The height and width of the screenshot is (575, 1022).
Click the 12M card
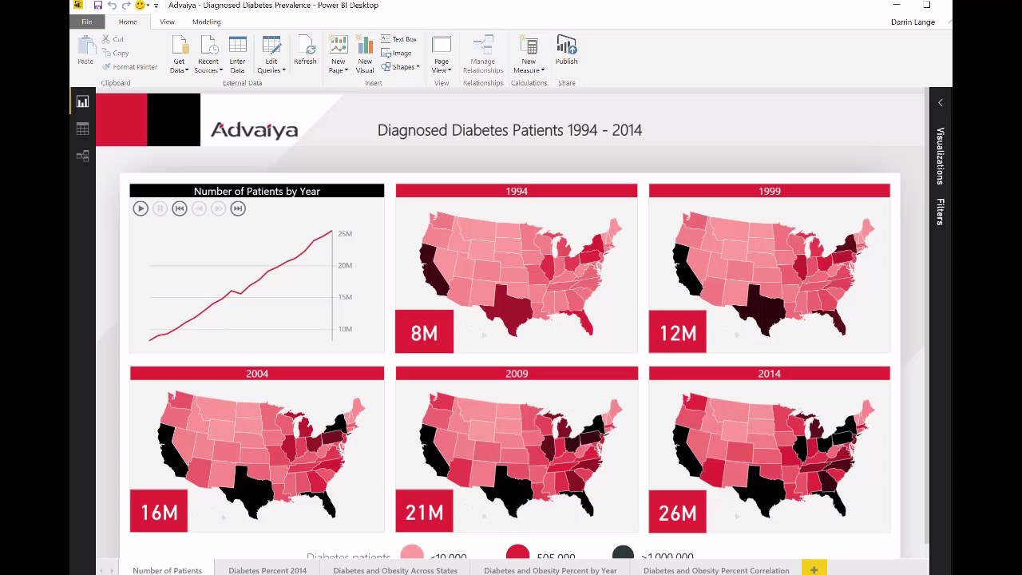tap(678, 331)
